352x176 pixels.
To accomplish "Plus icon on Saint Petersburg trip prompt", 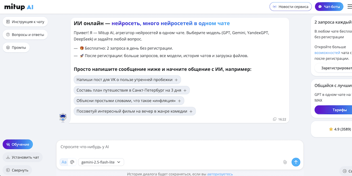I will point(185,90).
